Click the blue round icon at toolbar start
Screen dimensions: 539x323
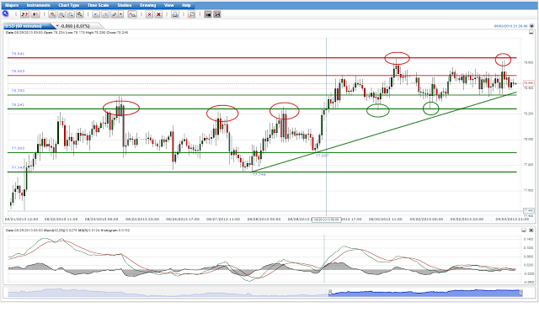(x=6, y=13)
